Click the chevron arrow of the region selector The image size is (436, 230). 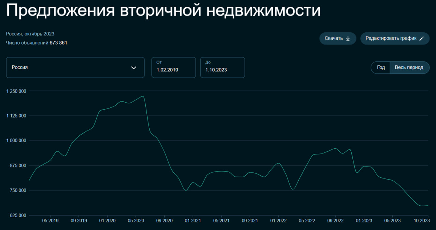click(134, 67)
